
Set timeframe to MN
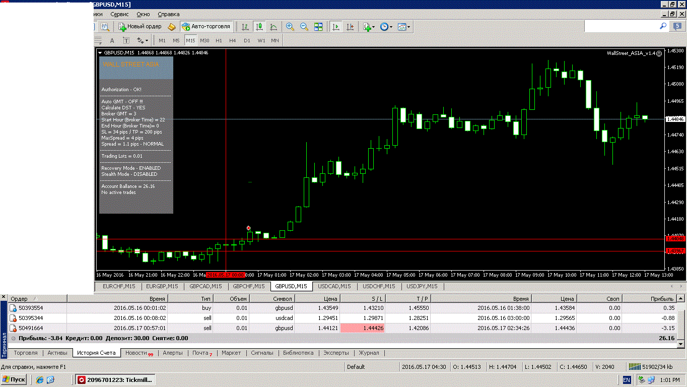click(x=275, y=40)
